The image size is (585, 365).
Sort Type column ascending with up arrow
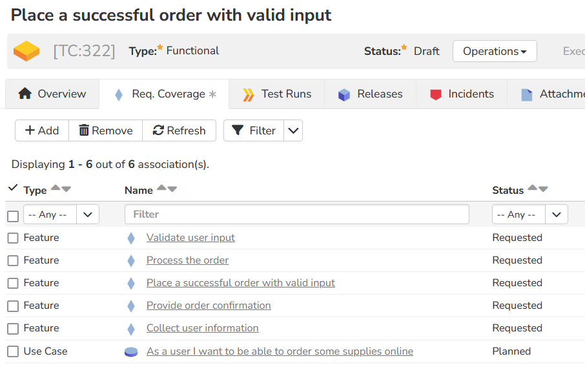55,189
